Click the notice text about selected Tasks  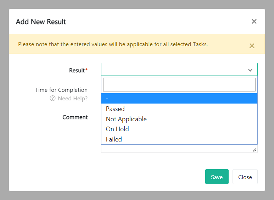pyautogui.click(x=113, y=44)
